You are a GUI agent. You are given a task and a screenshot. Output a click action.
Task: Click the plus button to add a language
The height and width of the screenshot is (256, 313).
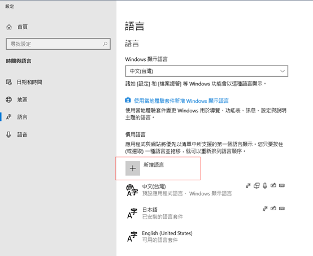tap(133, 168)
